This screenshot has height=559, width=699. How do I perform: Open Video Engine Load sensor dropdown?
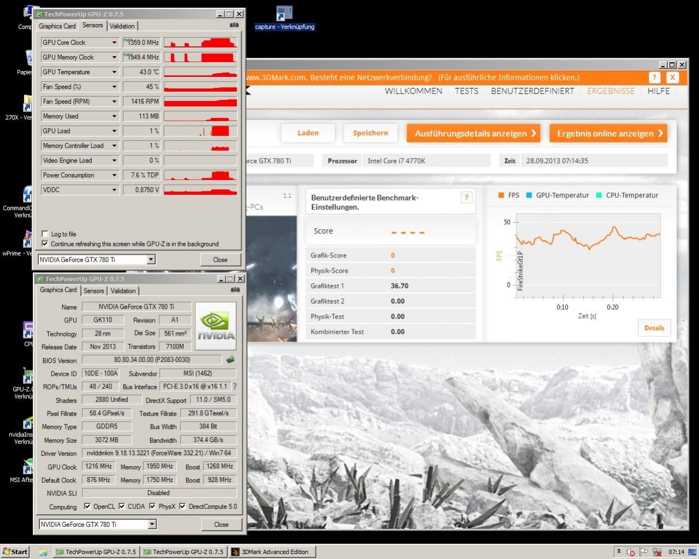(x=114, y=160)
